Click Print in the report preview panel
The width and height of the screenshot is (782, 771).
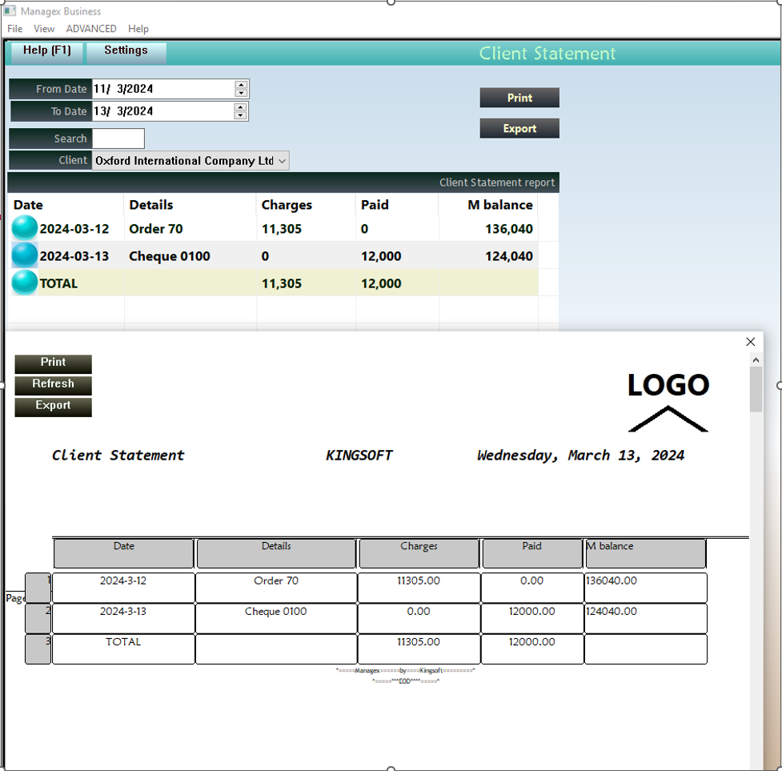point(53,363)
